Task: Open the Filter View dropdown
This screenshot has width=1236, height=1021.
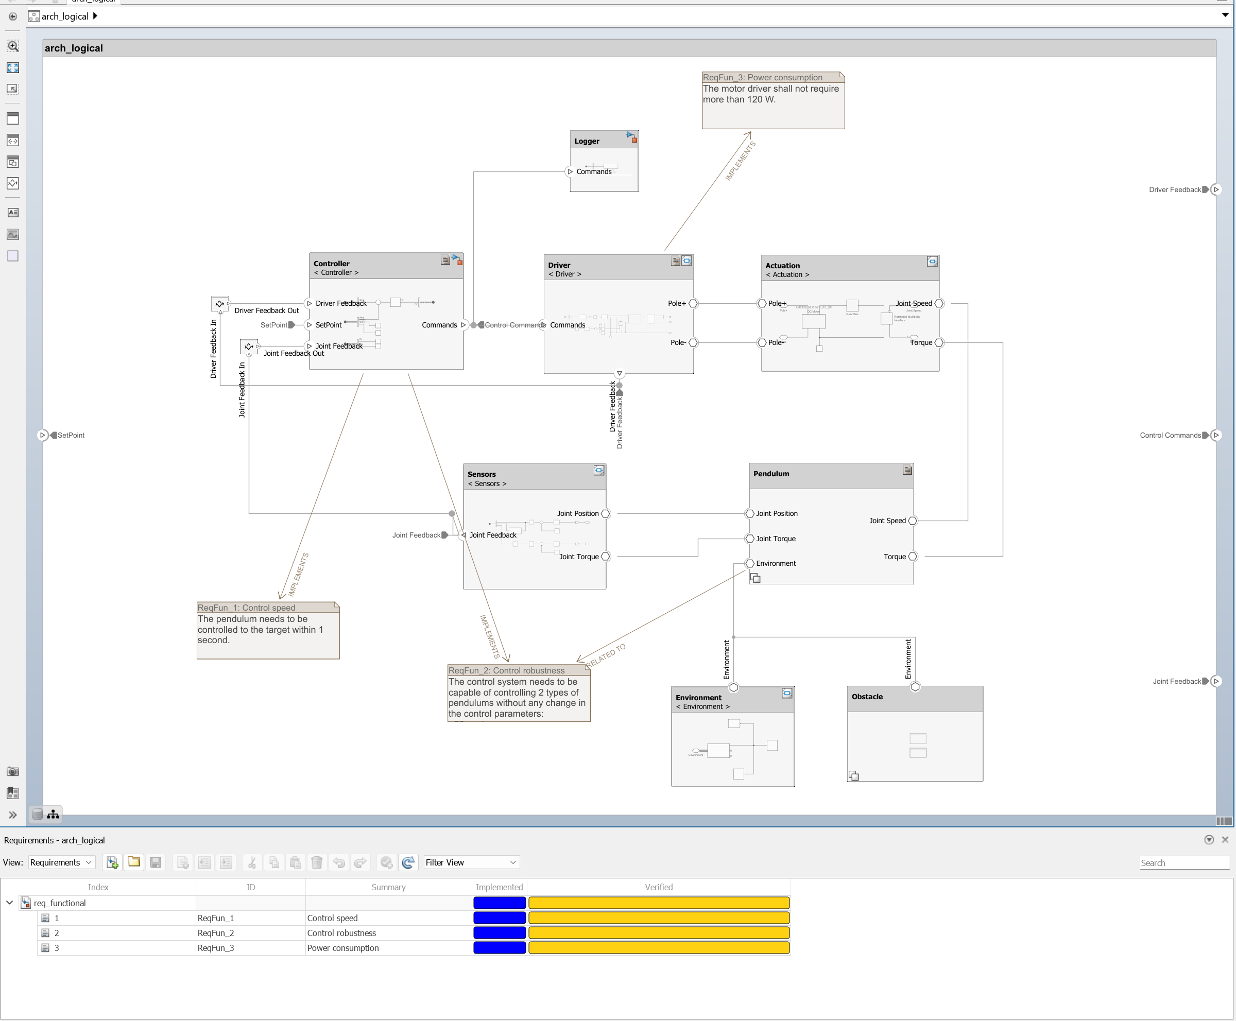Action: tap(471, 862)
